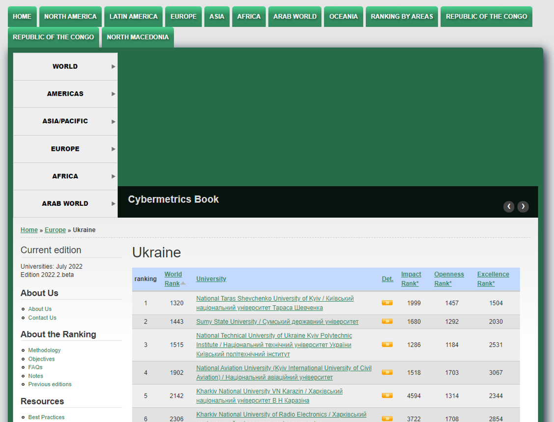
Task: Open details icon for National Taras Shevchenko University
Action: click(387, 303)
